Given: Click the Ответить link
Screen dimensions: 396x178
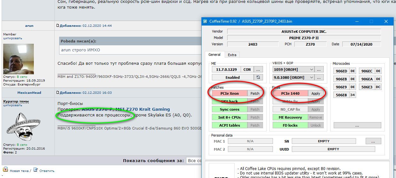Looking at the screenshot, I should (47, 171).
